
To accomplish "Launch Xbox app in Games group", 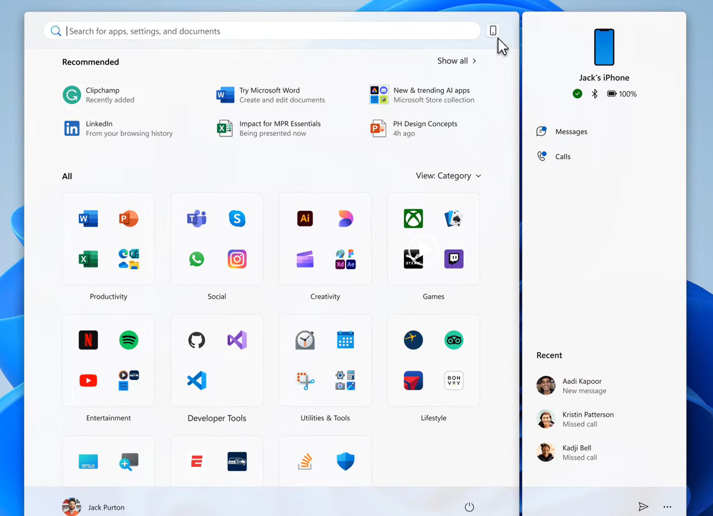I will coord(413,218).
